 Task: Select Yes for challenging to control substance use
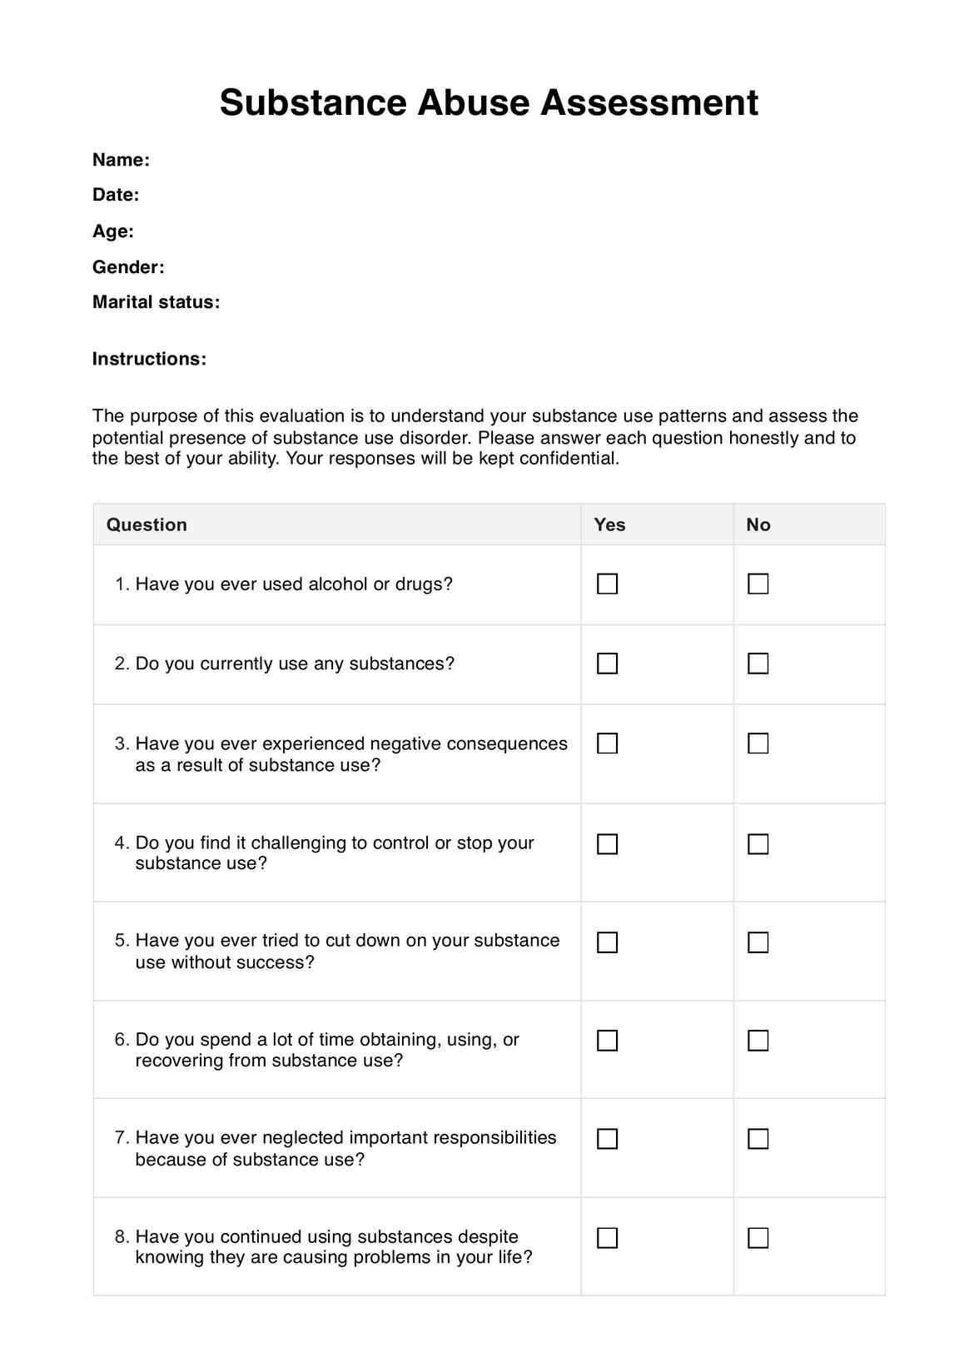tap(607, 844)
